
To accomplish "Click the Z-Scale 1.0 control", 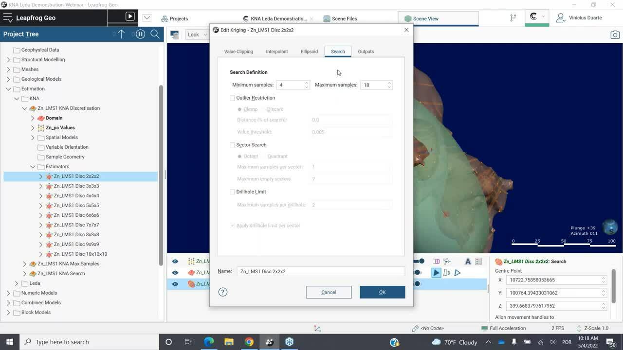I will click(x=592, y=329).
